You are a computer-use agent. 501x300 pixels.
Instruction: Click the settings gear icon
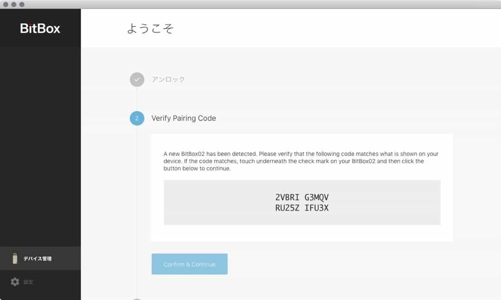15,282
